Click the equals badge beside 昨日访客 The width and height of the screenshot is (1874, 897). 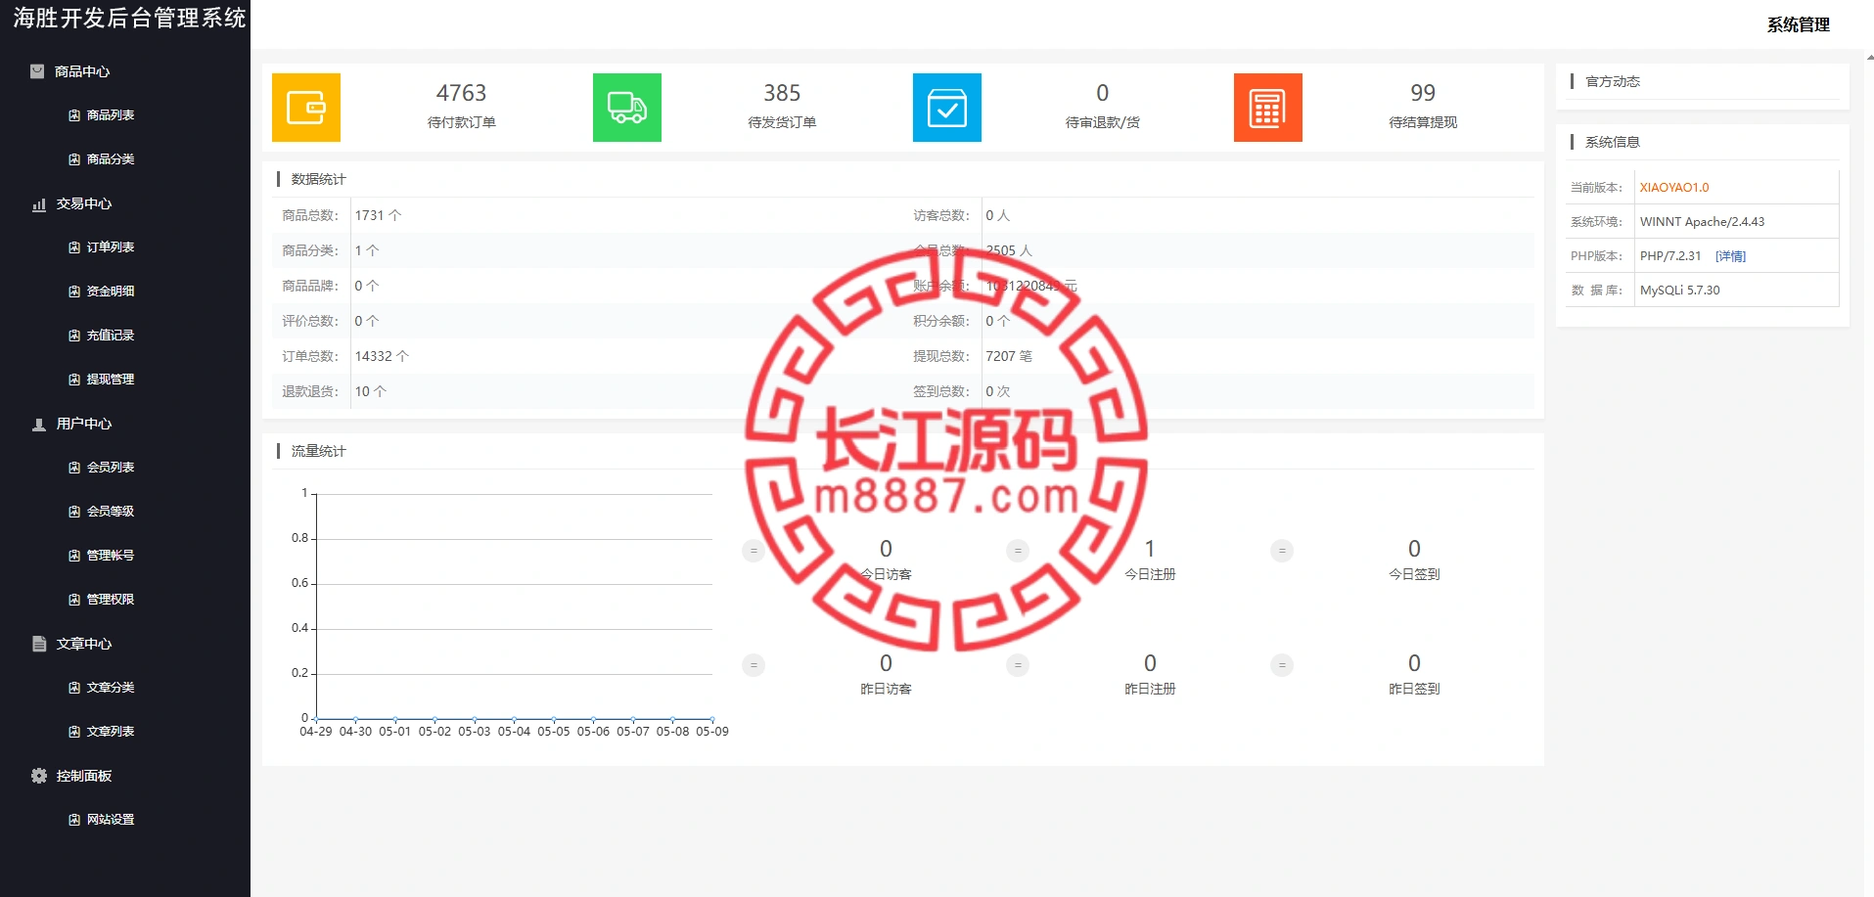tap(754, 665)
